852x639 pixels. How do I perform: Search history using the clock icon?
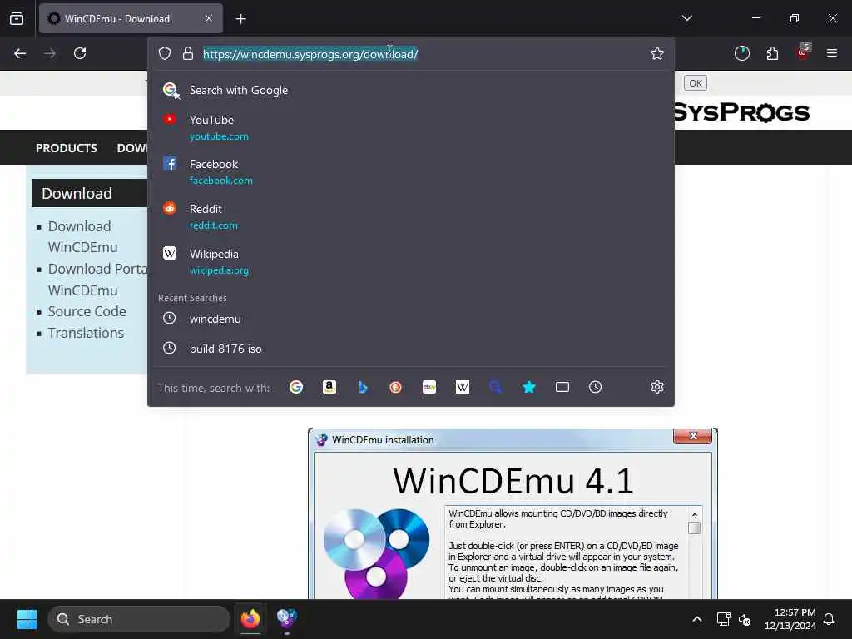point(596,387)
